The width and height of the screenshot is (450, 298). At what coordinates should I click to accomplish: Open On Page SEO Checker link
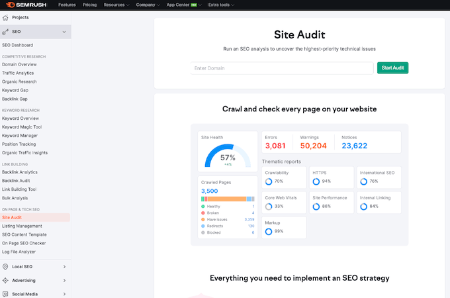point(24,243)
